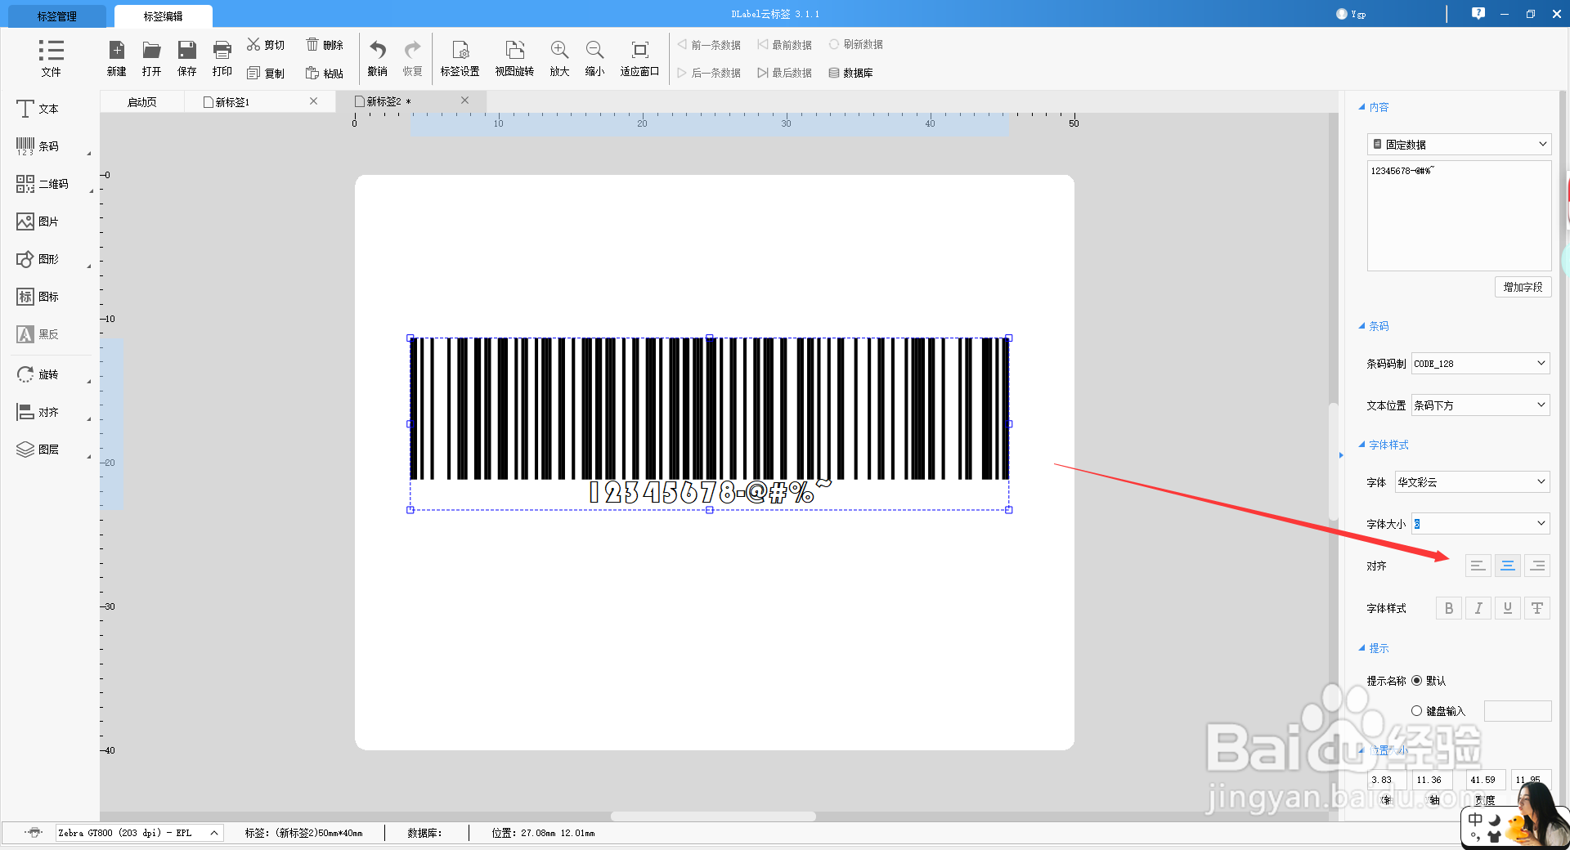Undo last action with 撤销
1570x850 pixels.
click(x=377, y=59)
